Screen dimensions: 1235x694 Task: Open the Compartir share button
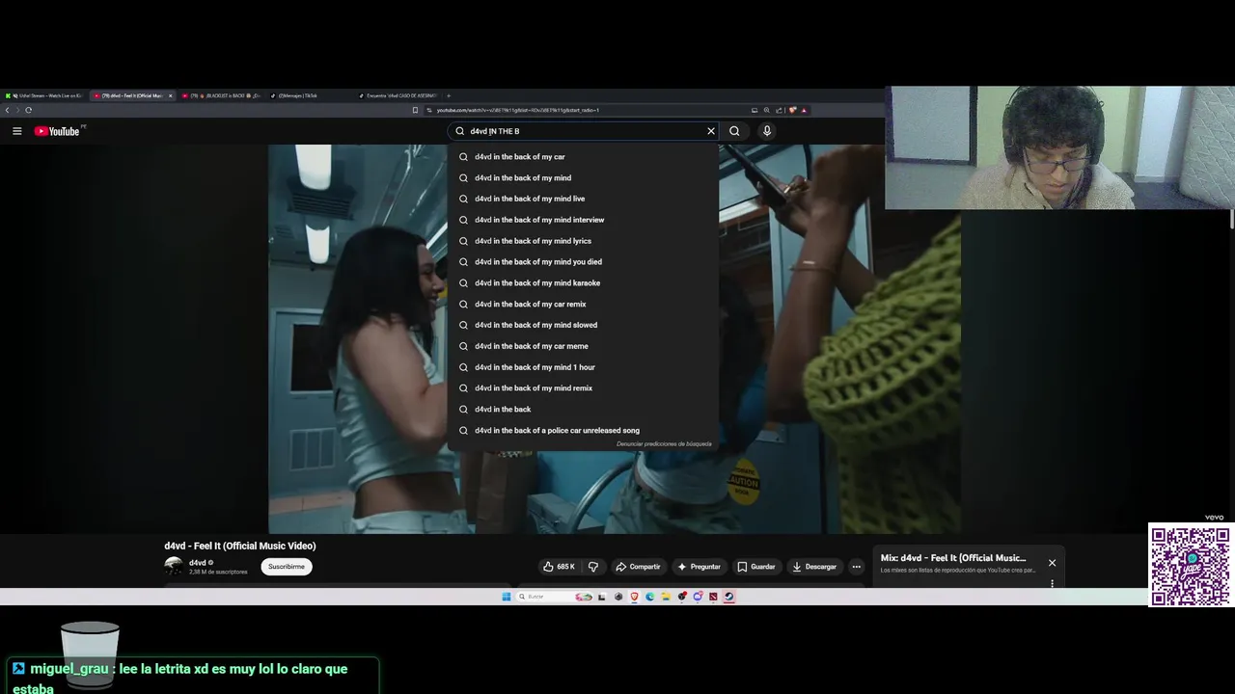coord(638,567)
